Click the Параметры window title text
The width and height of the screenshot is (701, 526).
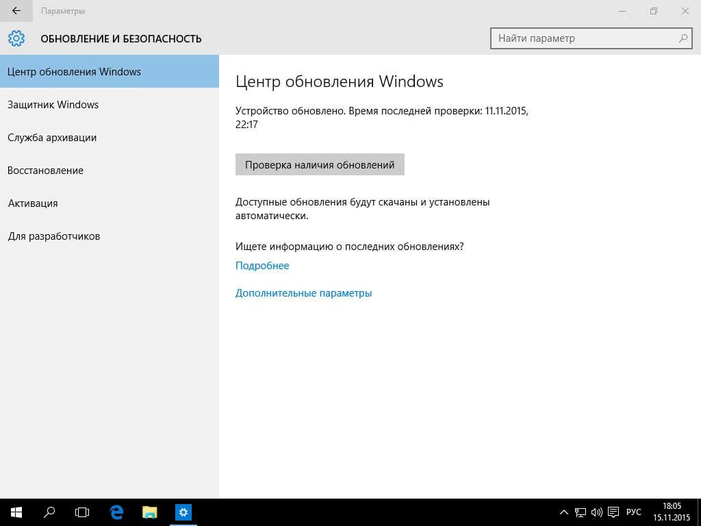[63, 11]
